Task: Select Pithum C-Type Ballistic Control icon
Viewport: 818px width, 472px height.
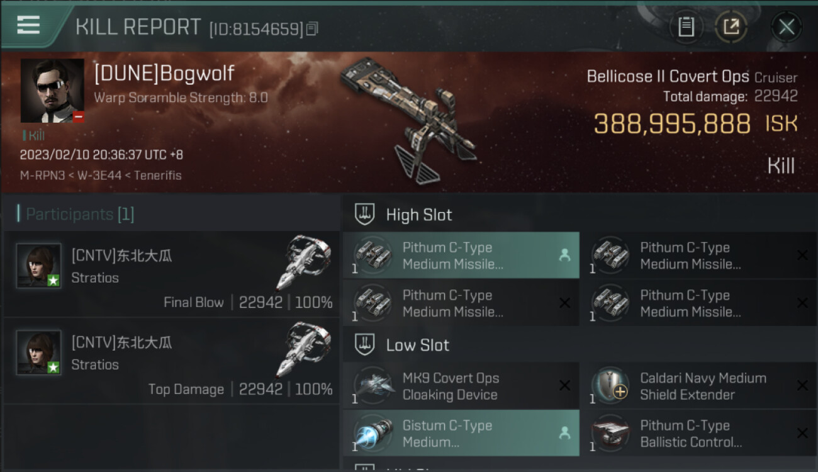Action: pos(611,433)
